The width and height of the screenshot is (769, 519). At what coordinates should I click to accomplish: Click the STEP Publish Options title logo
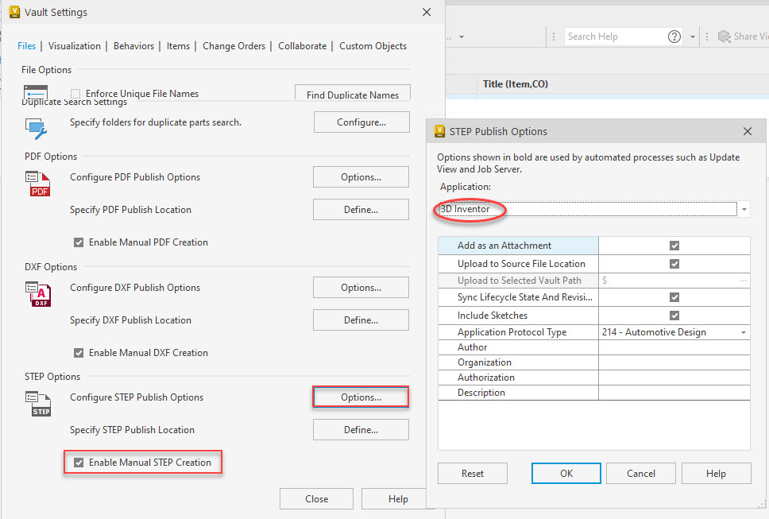pos(440,131)
